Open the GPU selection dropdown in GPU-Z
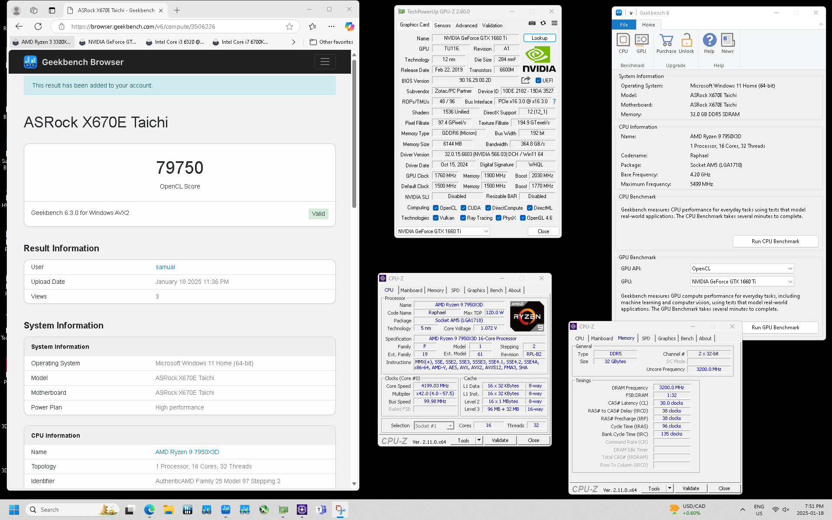The image size is (832, 520). (443, 231)
